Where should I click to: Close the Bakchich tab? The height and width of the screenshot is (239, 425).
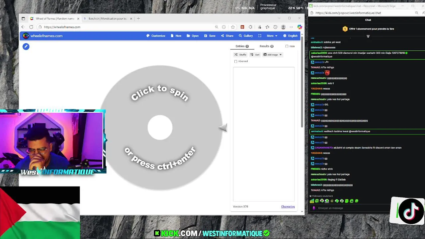tap(131, 19)
